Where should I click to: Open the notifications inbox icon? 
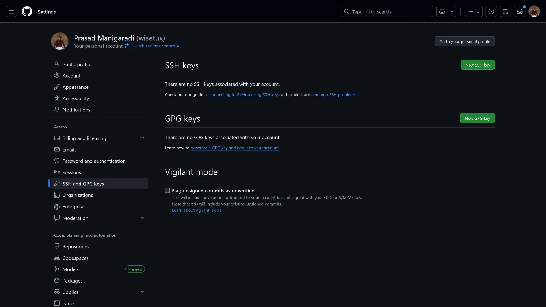point(520,12)
